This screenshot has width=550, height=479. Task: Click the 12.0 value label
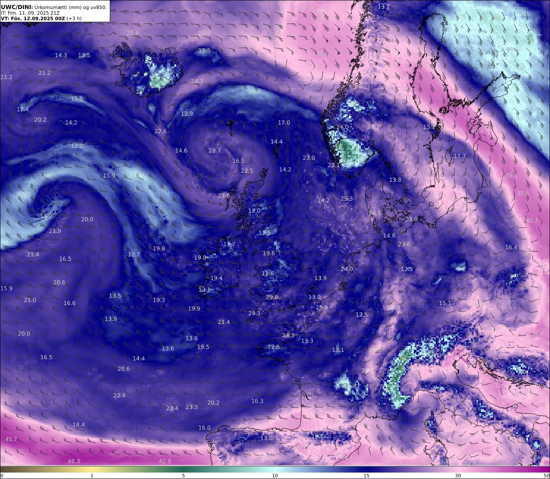click(x=254, y=211)
